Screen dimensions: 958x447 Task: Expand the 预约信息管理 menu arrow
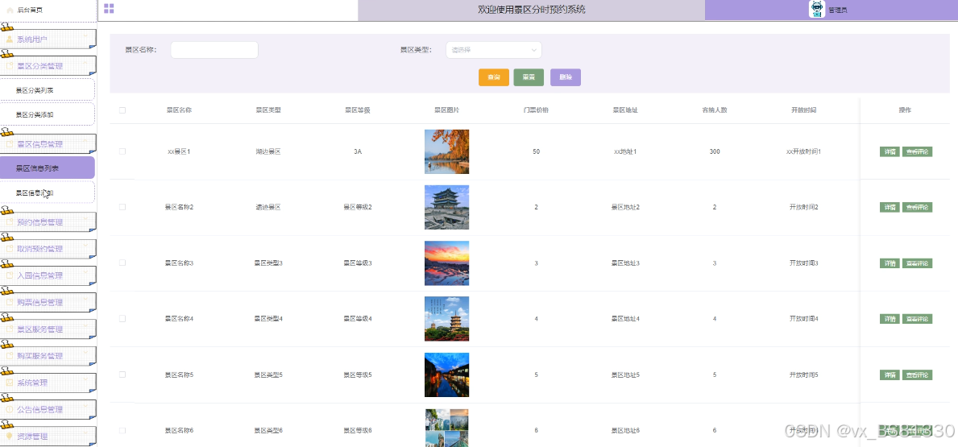point(85,218)
